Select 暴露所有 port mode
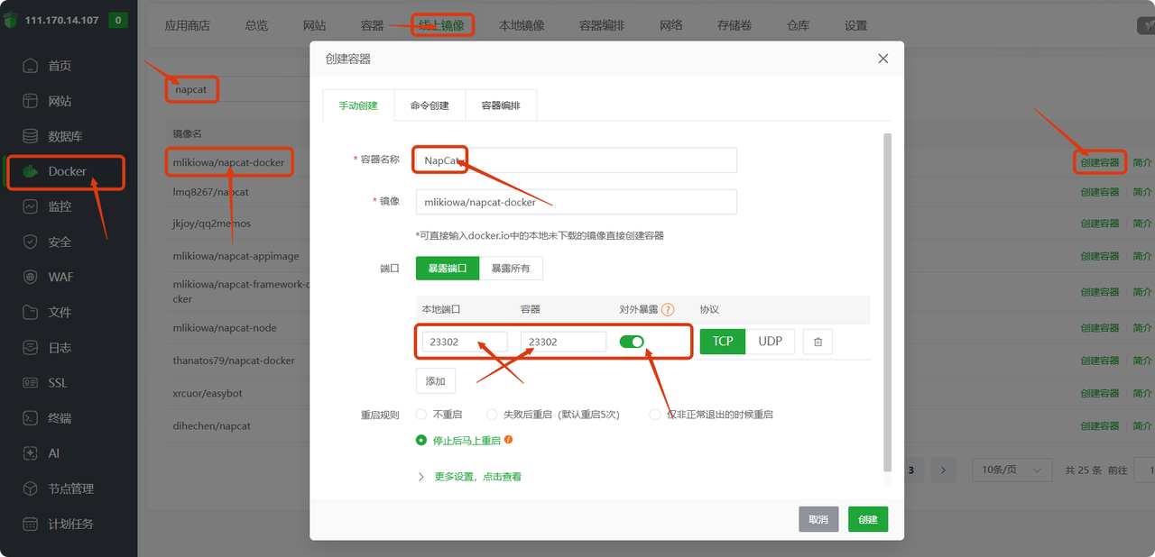Screen dimensions: 1155x557 [x=511, y=268]
